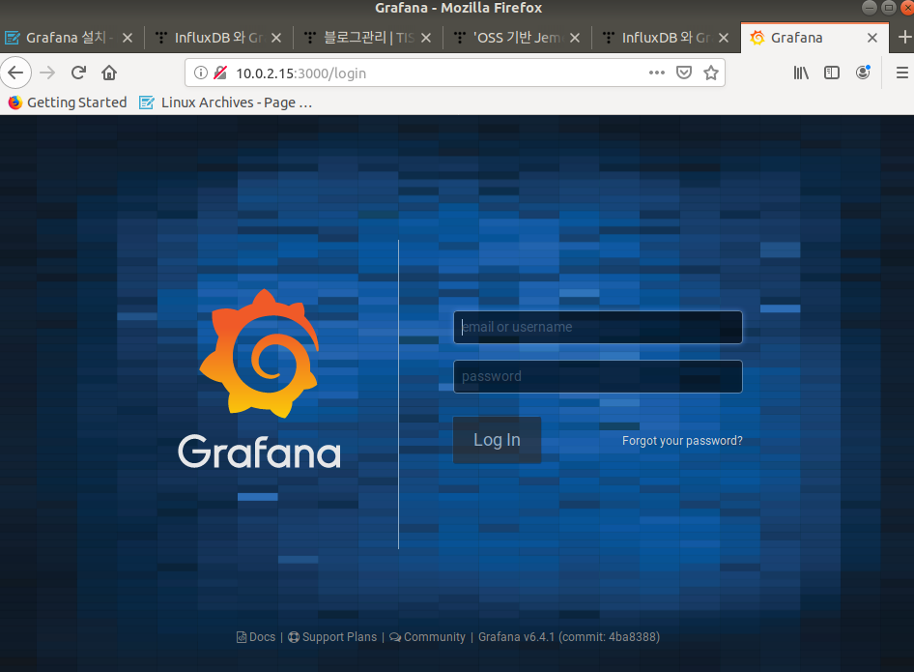Open Community footer link
This screenshot has height=672, width=914.
427,637
